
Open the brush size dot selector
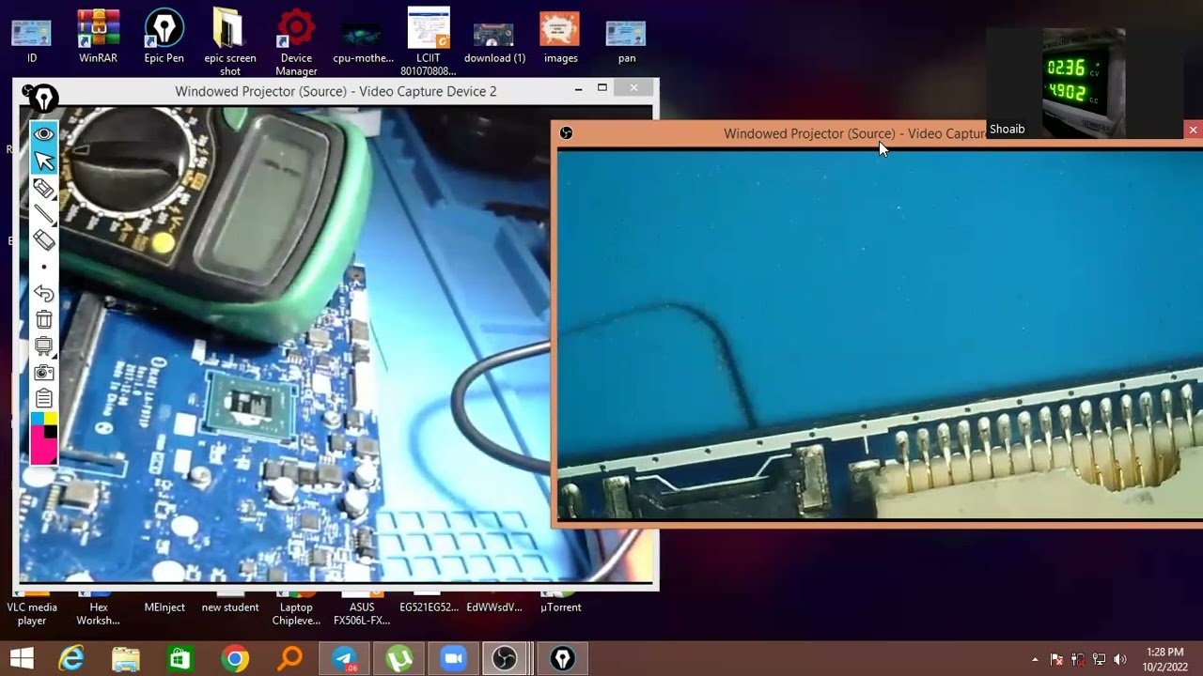(x=43, y=268)
